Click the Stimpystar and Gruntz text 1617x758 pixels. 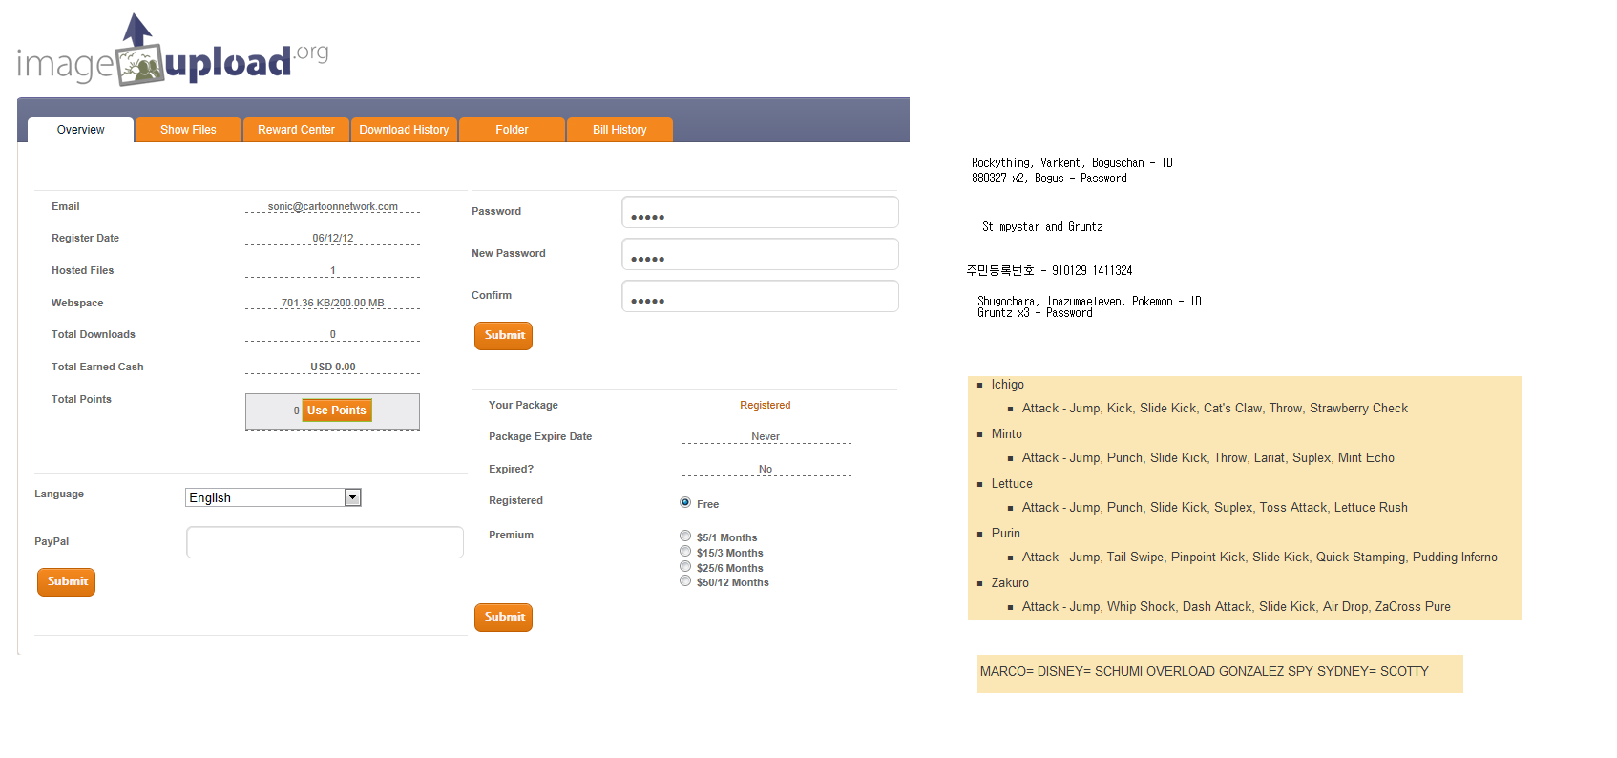click(1042, 227)
